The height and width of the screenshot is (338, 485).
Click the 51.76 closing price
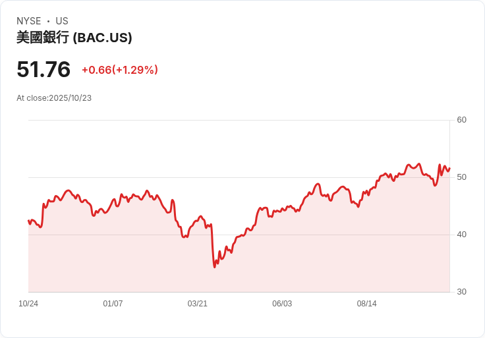(43, 70)
